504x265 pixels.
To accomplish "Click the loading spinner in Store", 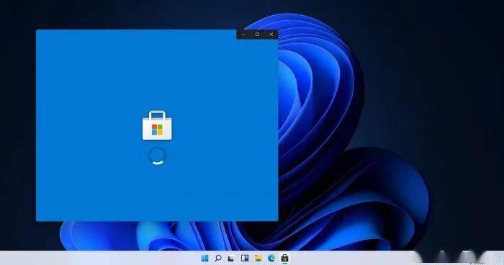I will point(157,156).
